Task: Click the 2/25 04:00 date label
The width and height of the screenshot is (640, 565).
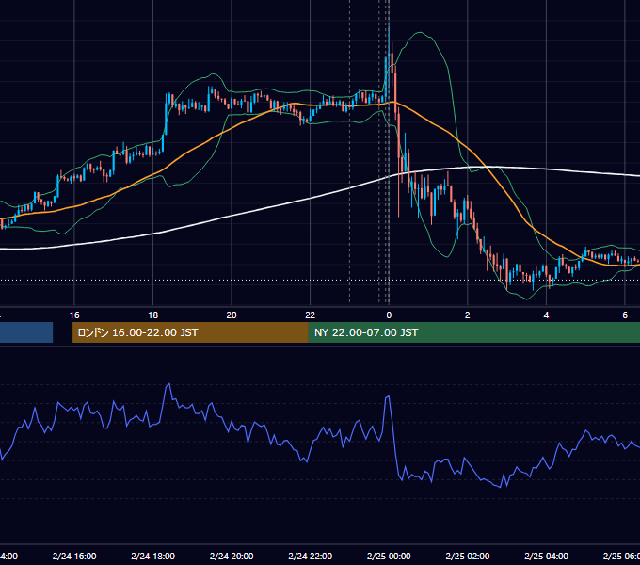Action: tap(546, 556)
